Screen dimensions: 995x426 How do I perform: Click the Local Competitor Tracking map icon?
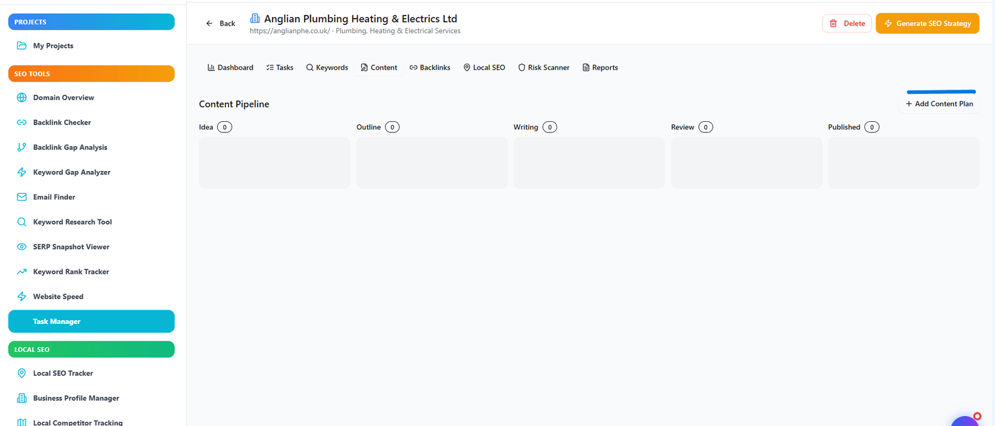22,422
